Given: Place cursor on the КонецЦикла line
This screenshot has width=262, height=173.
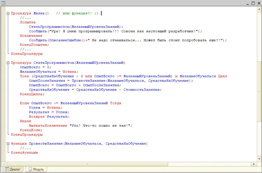Looking at the screenshot, I should pyautogui.click(x=31, y=94).
